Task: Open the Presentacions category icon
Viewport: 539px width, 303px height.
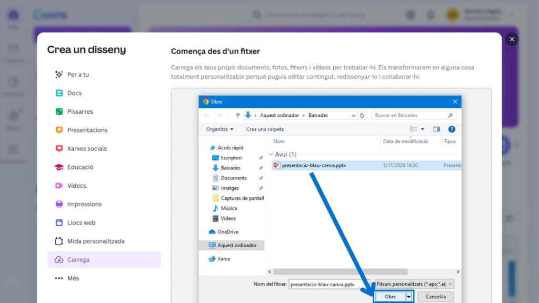Action: (x=59, y=130)
